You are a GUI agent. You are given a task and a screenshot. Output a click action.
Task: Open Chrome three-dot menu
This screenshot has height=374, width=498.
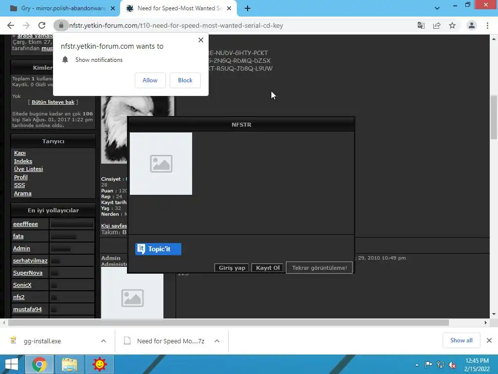tap(487, 25)
